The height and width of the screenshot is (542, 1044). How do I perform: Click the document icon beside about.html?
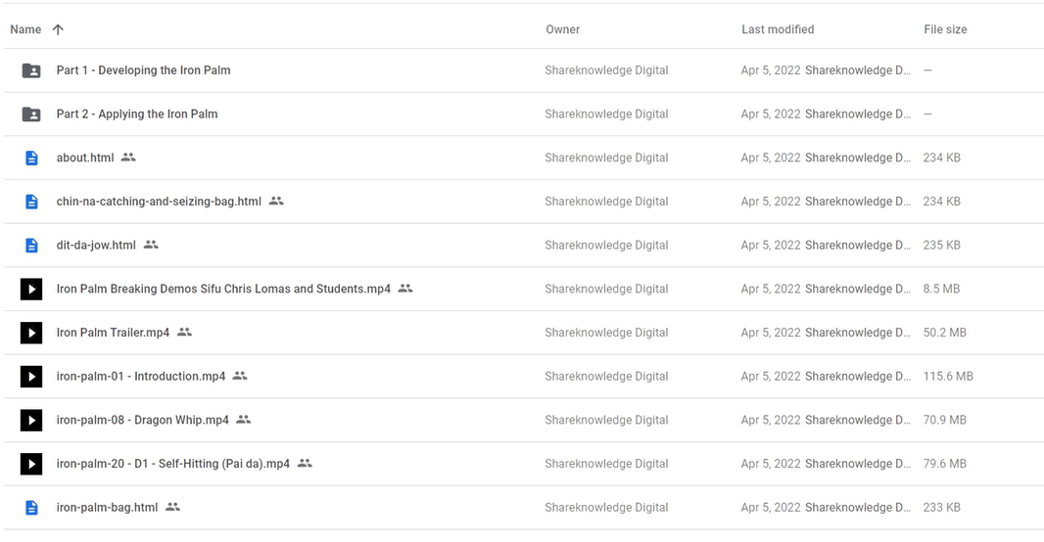pos(31,158)
